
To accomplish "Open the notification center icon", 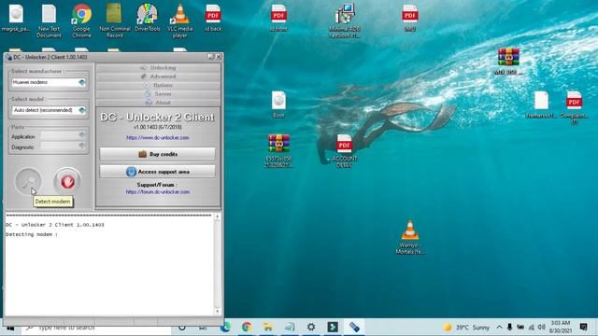I will pos(583,328).
